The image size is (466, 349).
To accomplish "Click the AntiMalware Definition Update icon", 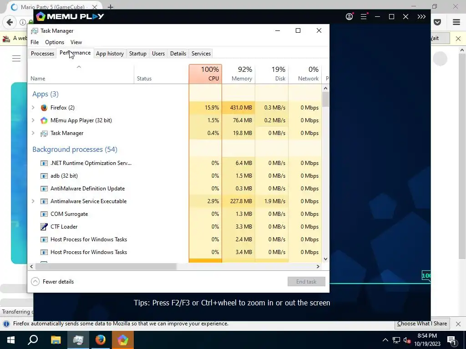I will tap(44, 189).
